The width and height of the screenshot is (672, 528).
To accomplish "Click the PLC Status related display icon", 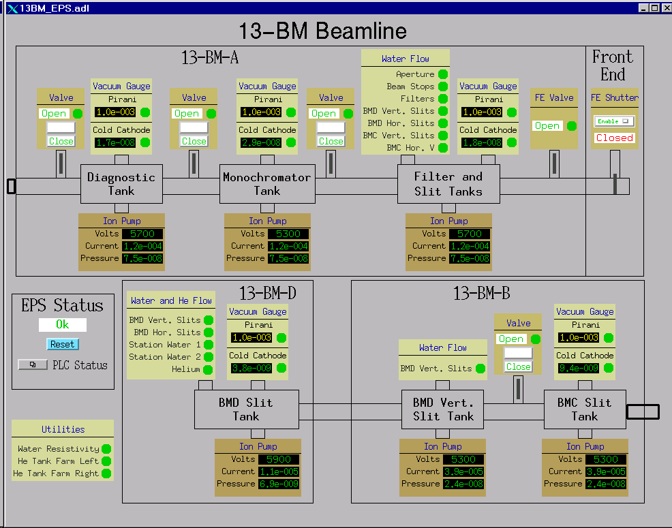I will pos(33,365).
